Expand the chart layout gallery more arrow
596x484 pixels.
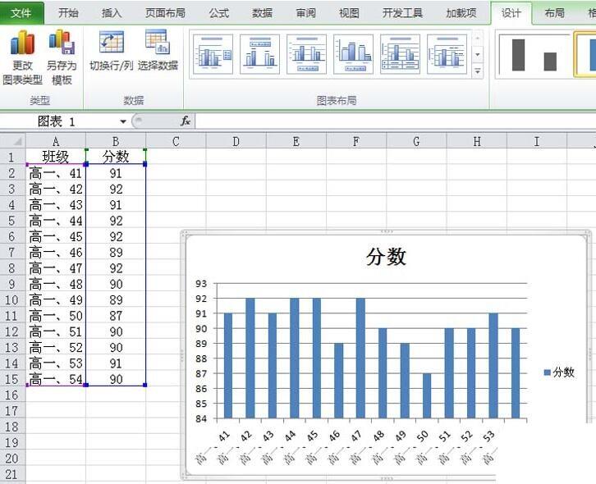478,71
